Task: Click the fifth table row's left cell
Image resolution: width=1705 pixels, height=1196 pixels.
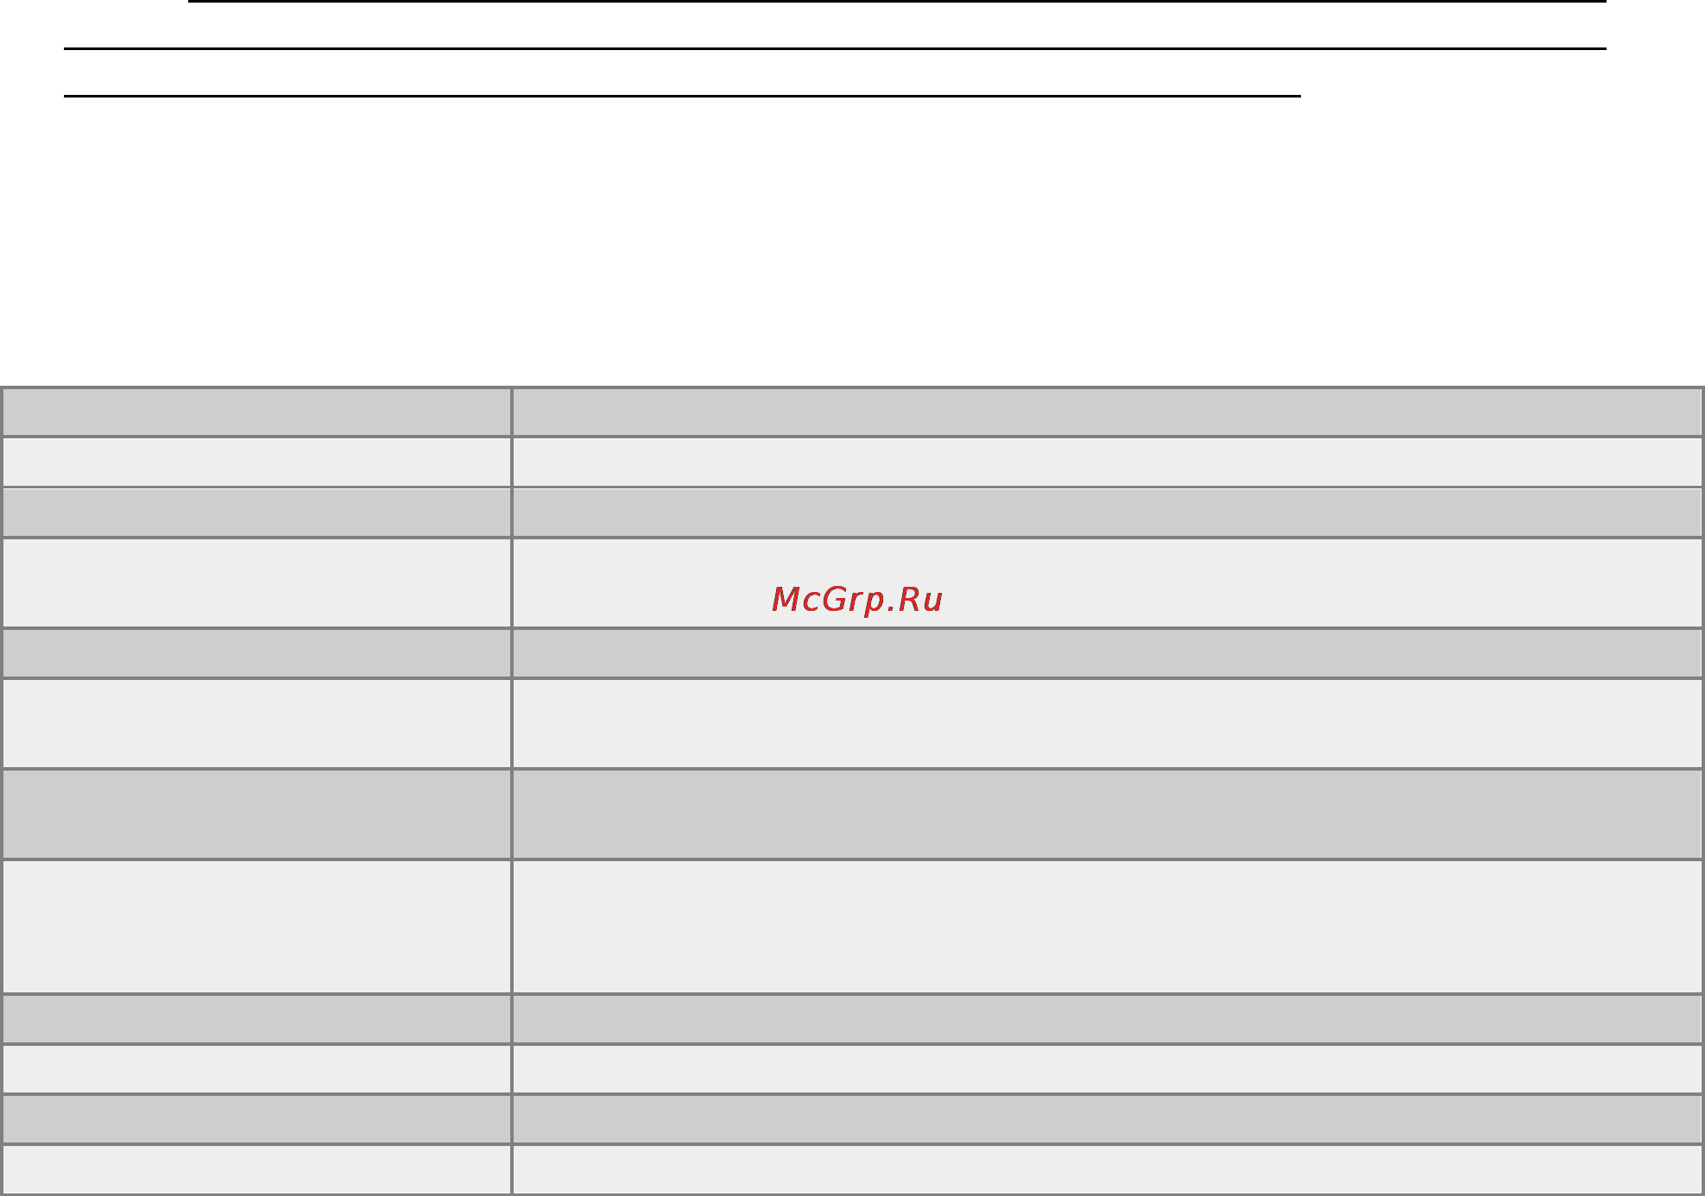Action: tap(256, 653)
